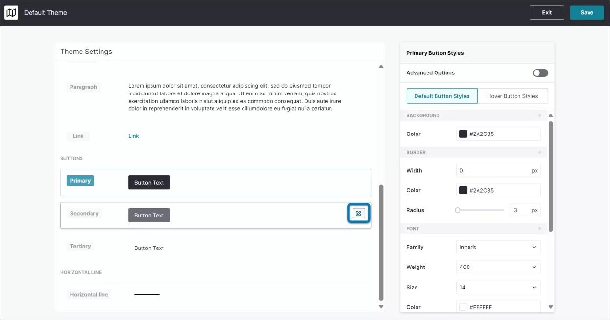
Task: Select the Default Button Styles tab
Action: click(x=441, y=96)
